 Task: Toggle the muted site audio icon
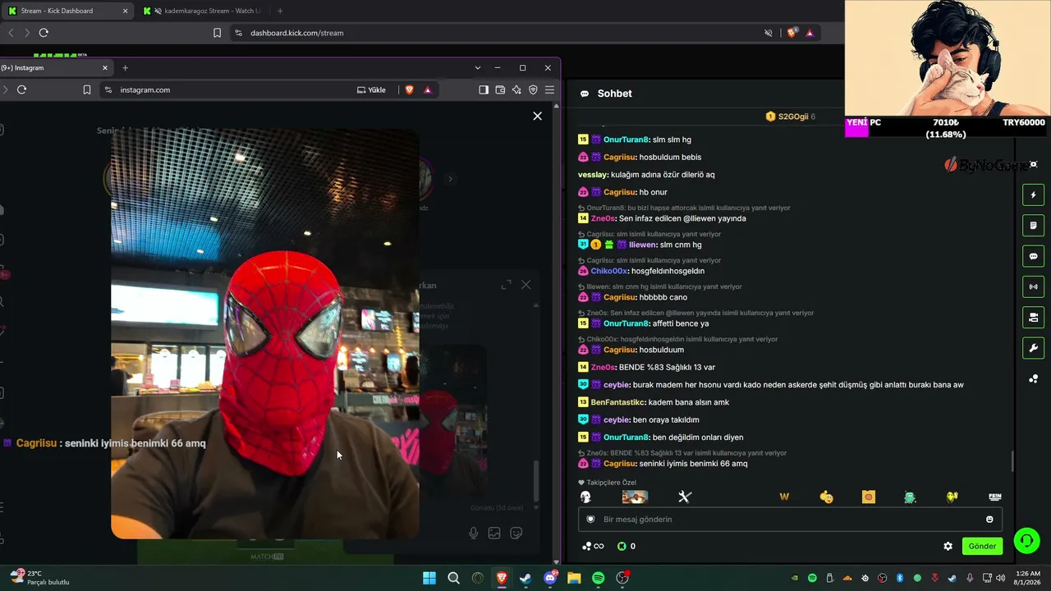tap(769, 33)
